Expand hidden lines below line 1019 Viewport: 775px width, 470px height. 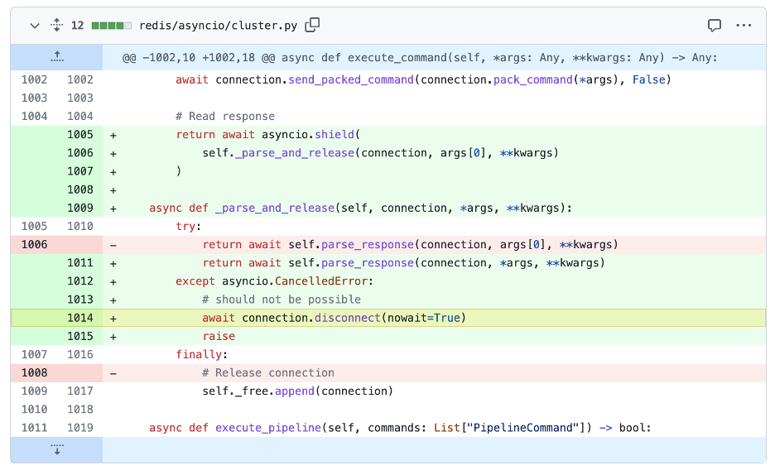(x=56, y=449)
